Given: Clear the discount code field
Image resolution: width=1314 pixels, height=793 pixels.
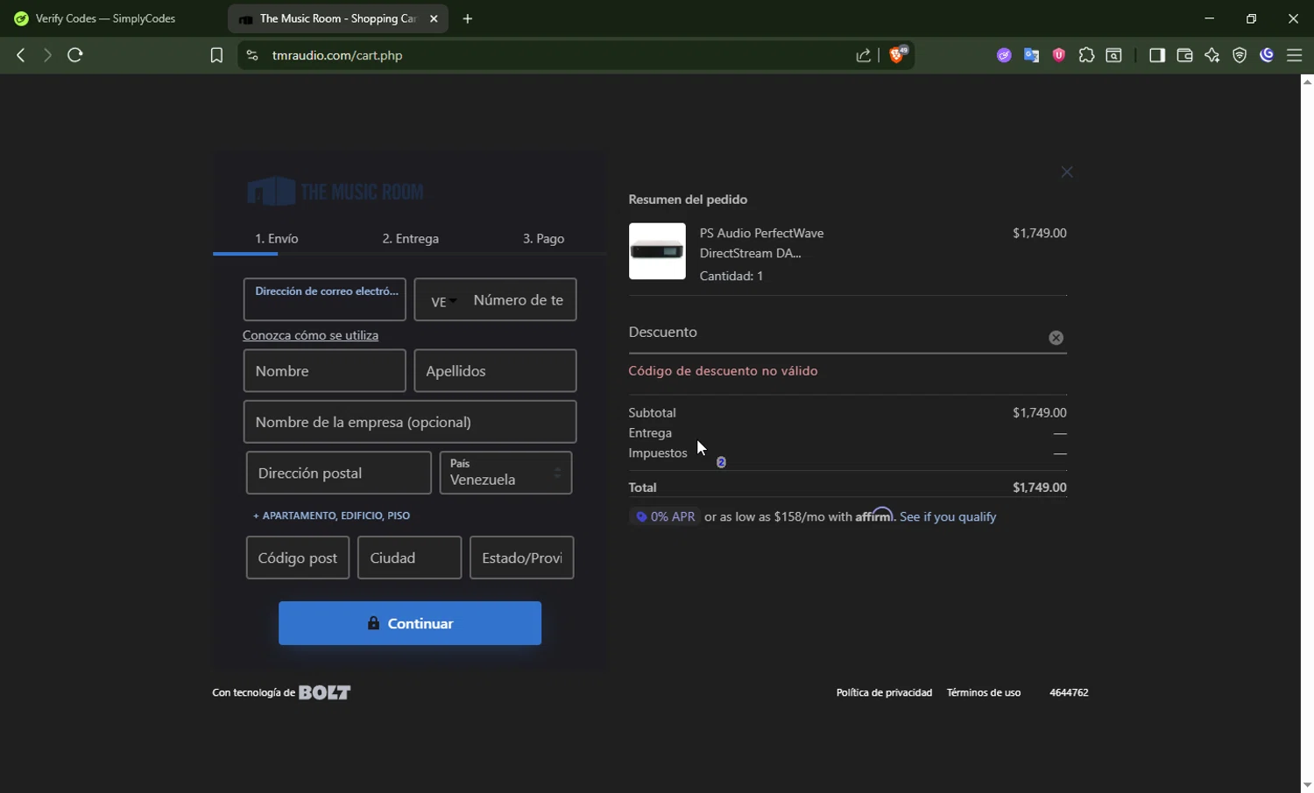Looking at the screenshot, I should pyautogui.click(x=1056, y=338).
